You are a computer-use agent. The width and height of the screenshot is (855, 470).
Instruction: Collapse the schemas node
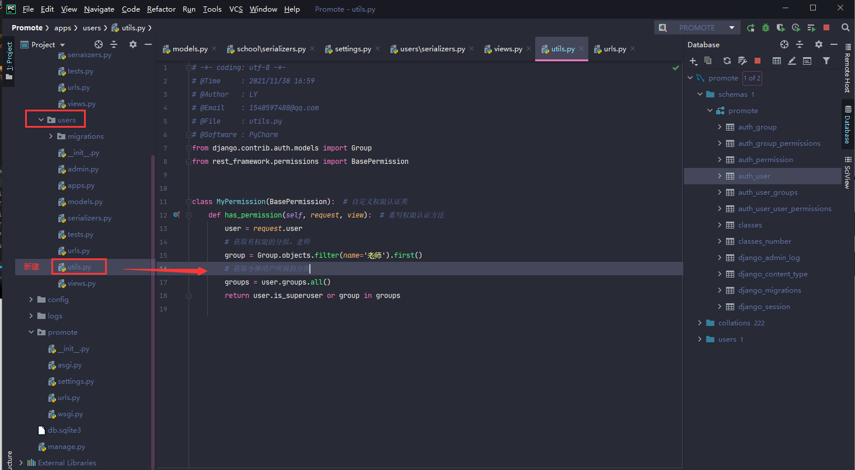pos(700,94)
